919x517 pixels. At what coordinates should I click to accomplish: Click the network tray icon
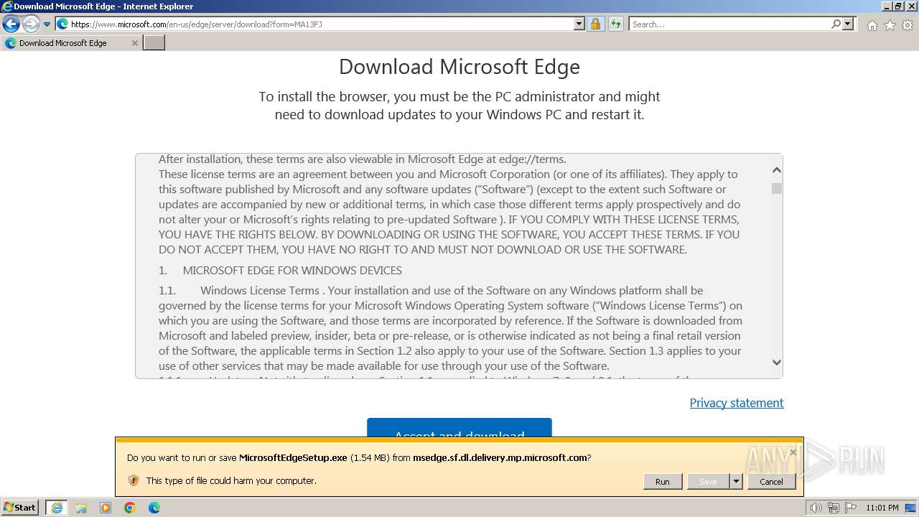pos(834,508)
